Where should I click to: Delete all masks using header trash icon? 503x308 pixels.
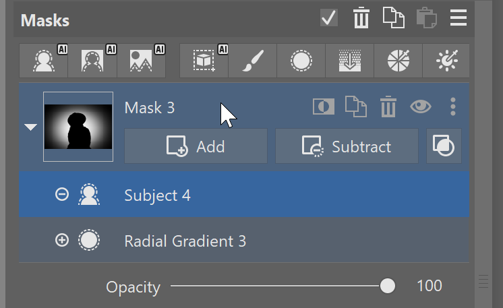coord(361,18)
